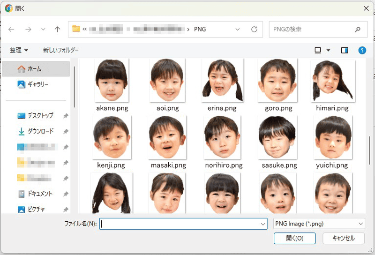Go back using the left arrow
Image resolution: width=375 pixels, height=255 pixels.
click(11, 30)
